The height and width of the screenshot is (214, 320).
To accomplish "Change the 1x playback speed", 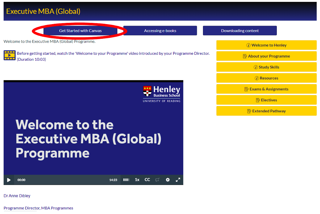I will pyautogui.click(x=137, y=180).
